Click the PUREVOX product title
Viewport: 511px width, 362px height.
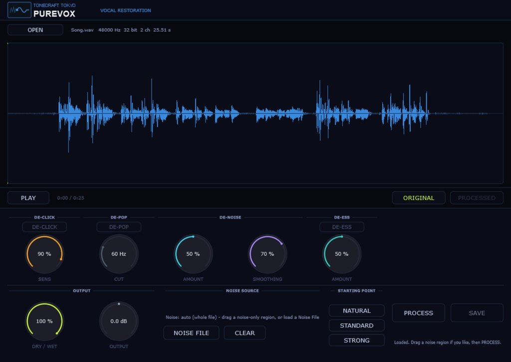tap(54, 13)
